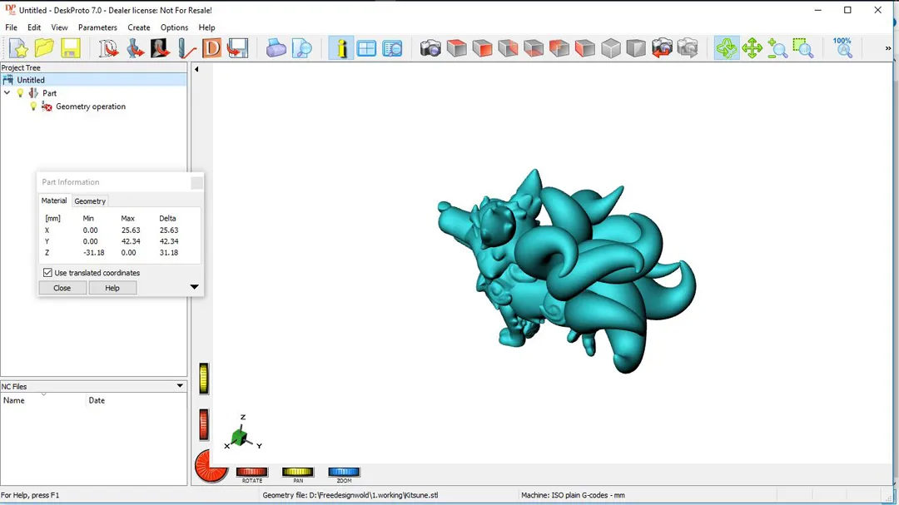Image resolution: width=899 pixels, height=505 pixels.
Task: Open a project using the yellow folder icon
Action: coord(44,48)
